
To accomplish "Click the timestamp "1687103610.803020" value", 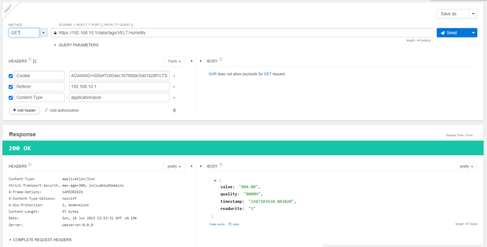I will 272,201.
